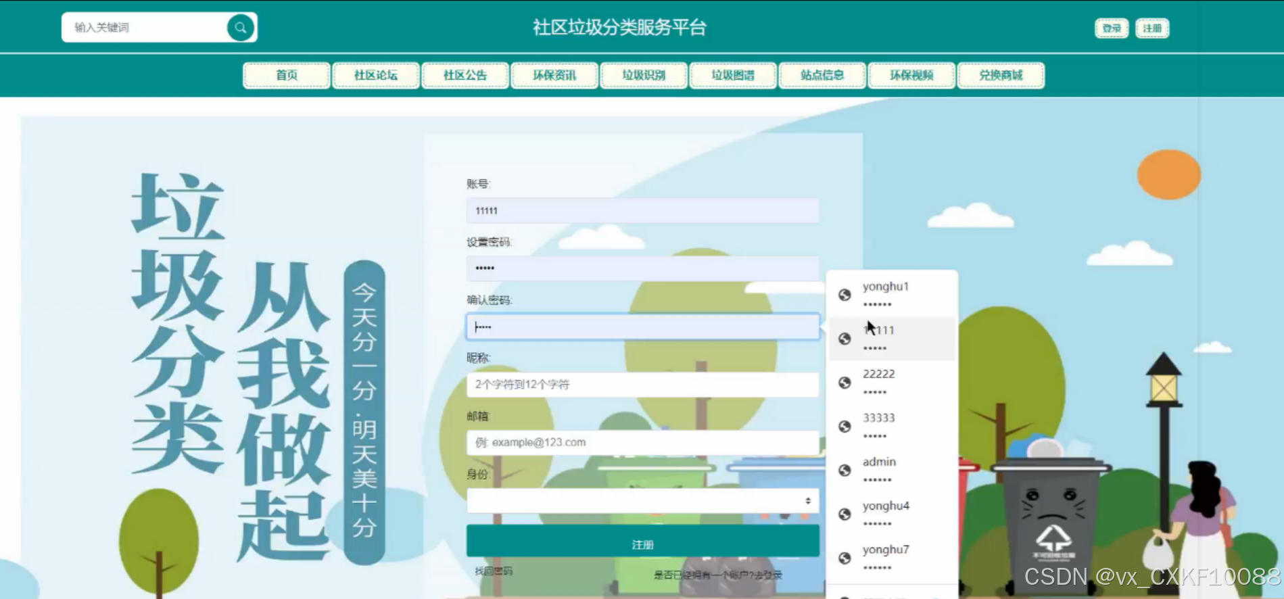Open 垃圾识别 navigation item
Screen dimensions: 1284x599
pyautogui.click(x=644, y=75)
